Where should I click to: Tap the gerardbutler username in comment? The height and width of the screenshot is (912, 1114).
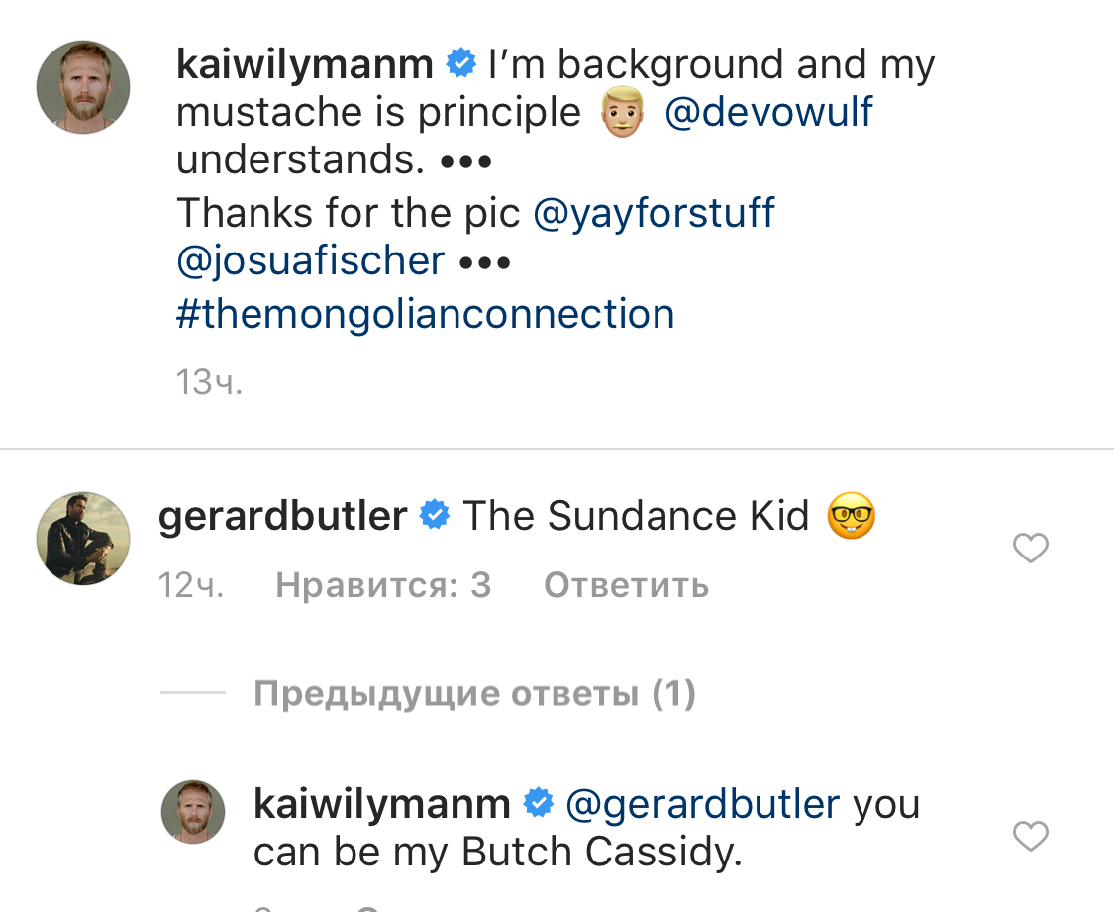(x=282, y=516)
